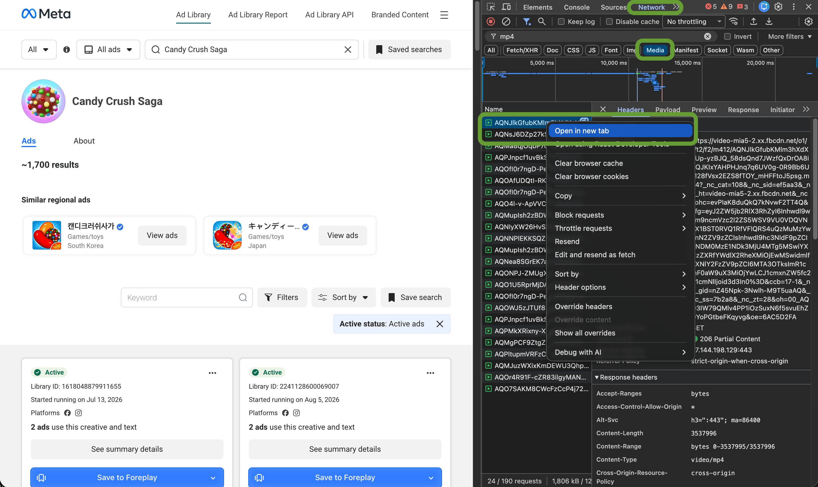Click the info icon next to All dropdown
818x487 pixels.
tap(67, 50)
